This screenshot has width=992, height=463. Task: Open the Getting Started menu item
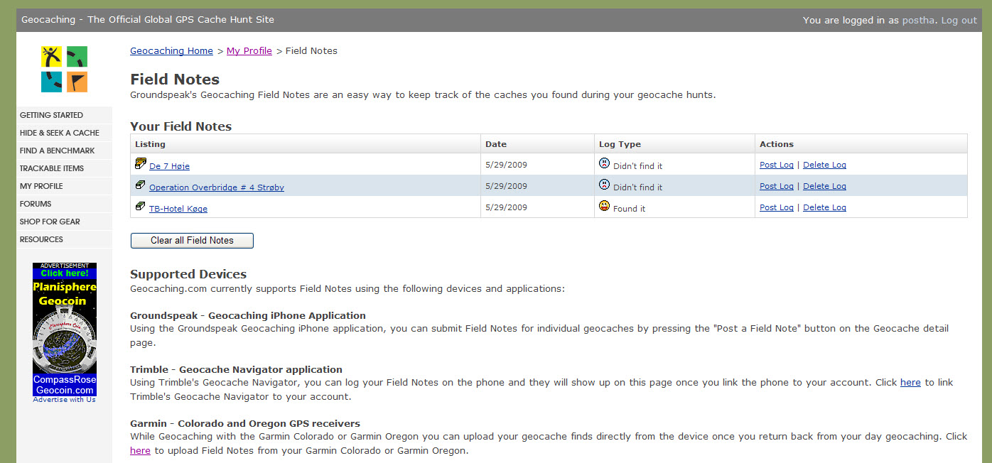pos(65,115)
